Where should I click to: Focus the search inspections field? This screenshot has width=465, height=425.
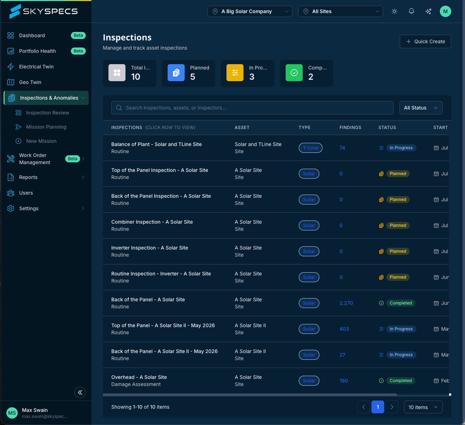pos(252,108)
